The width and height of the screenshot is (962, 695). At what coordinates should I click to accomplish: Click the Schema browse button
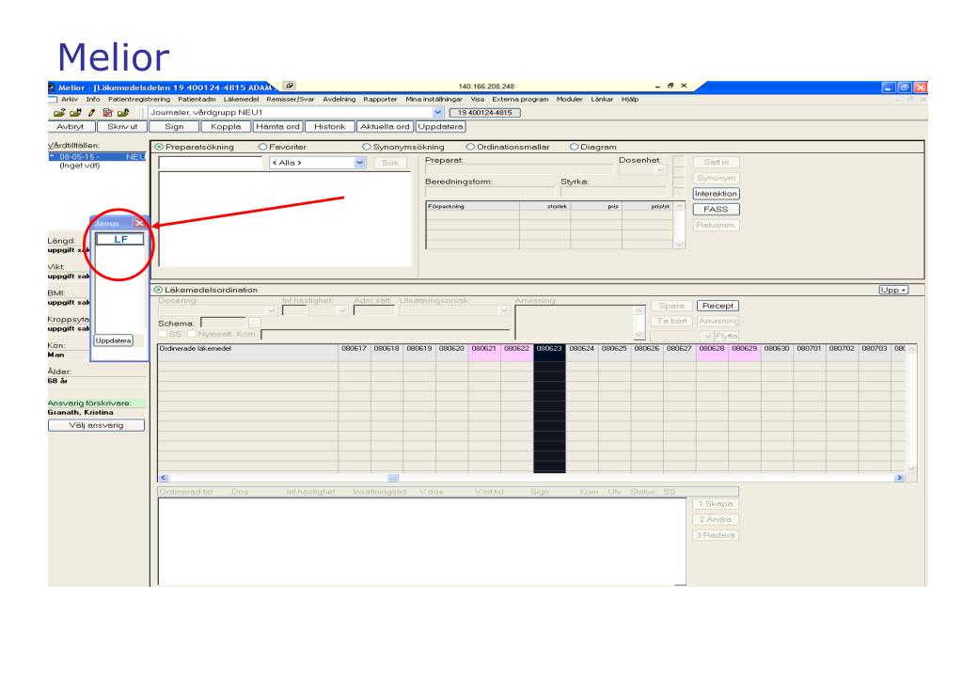pyautogui.click(x=255, y=323)
